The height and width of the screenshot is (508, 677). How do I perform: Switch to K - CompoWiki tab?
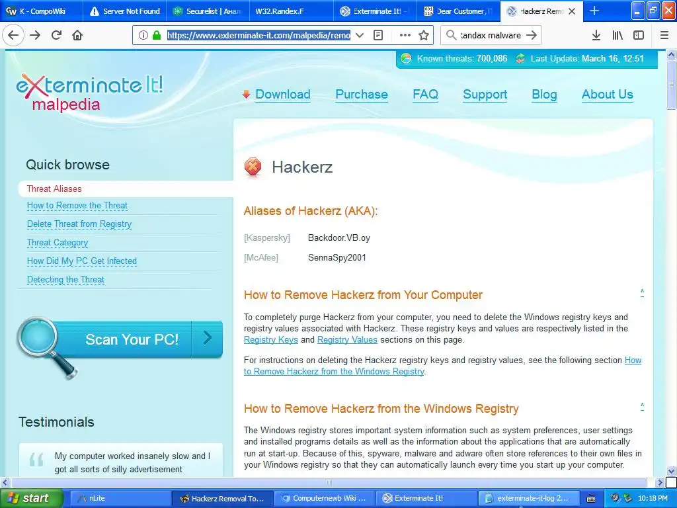(42, 11)
